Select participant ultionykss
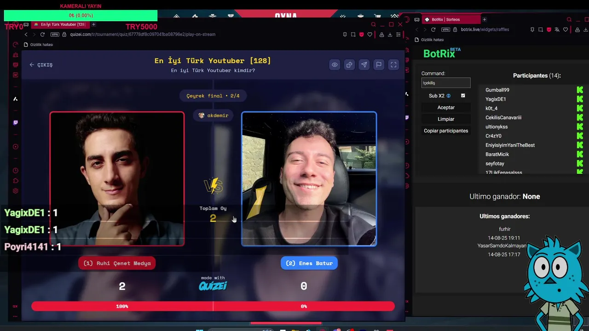This screenshot has height=331, width=589. pos(497,127)
